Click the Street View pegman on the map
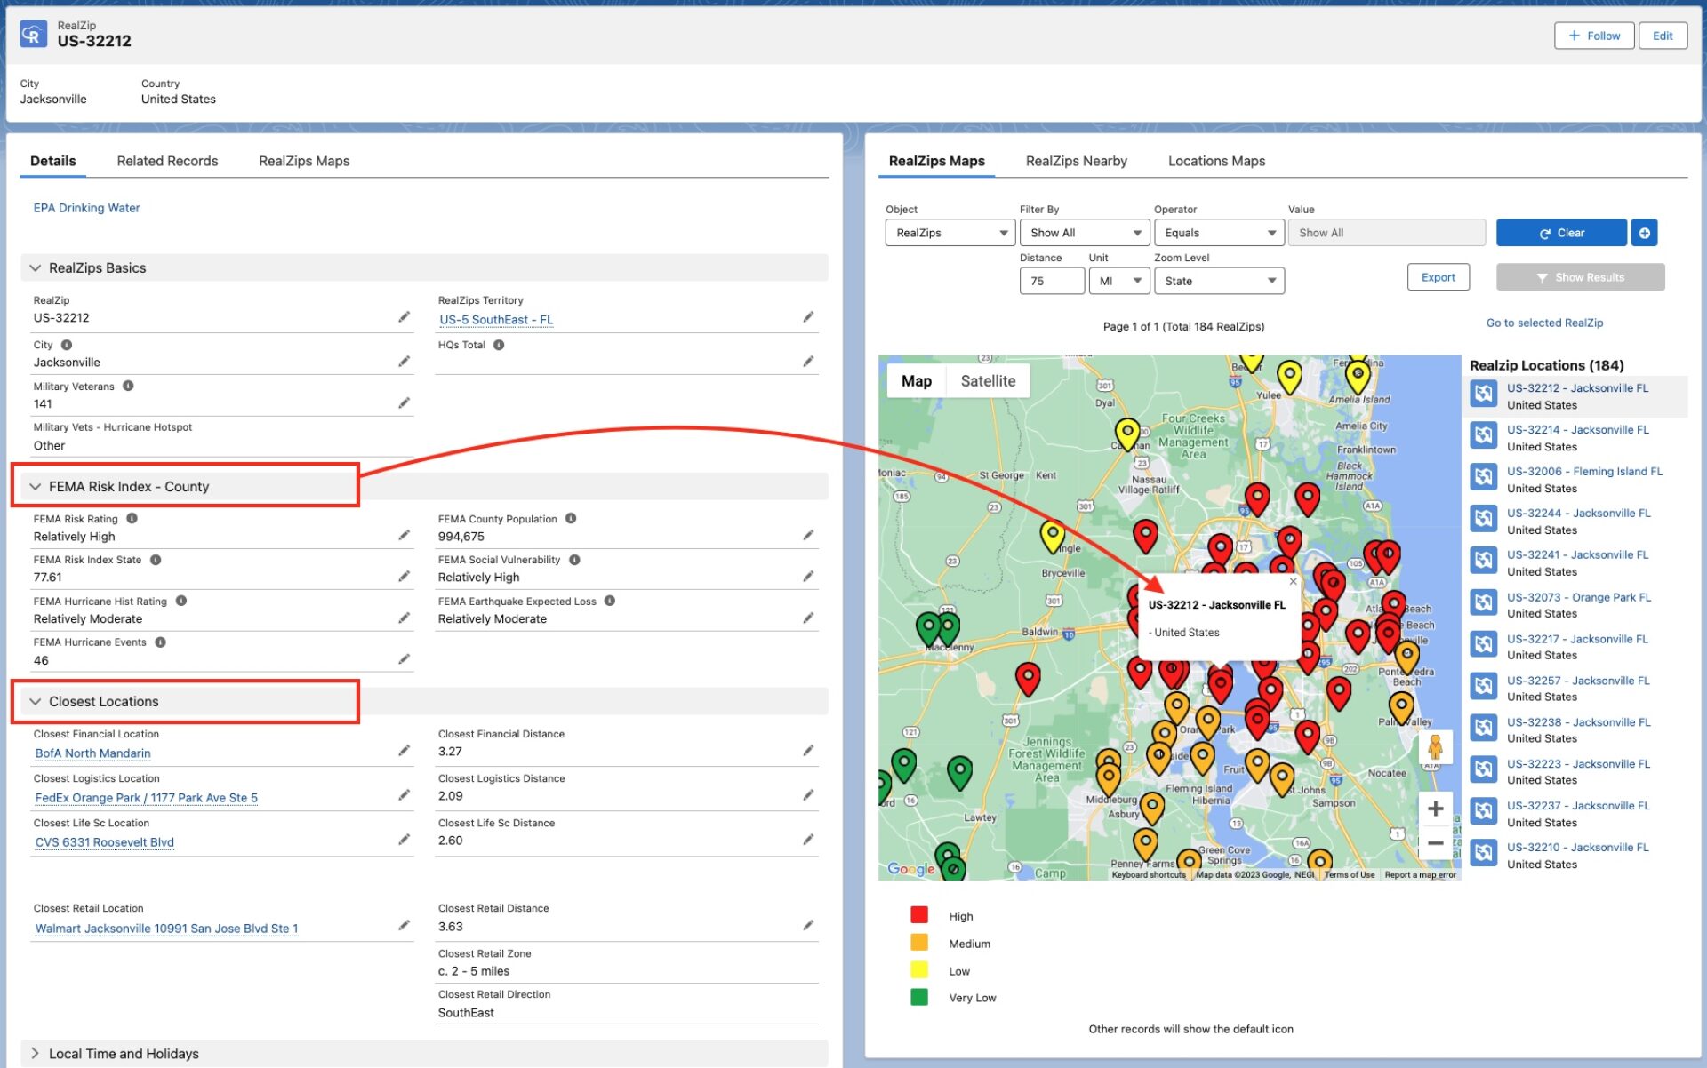This screenshot has height=1068, width=1707. (1435, 748)
